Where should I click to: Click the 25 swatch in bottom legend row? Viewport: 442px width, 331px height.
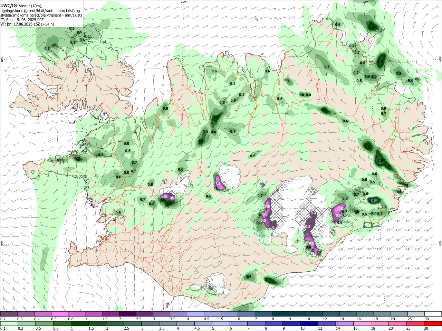coord(415,323)
